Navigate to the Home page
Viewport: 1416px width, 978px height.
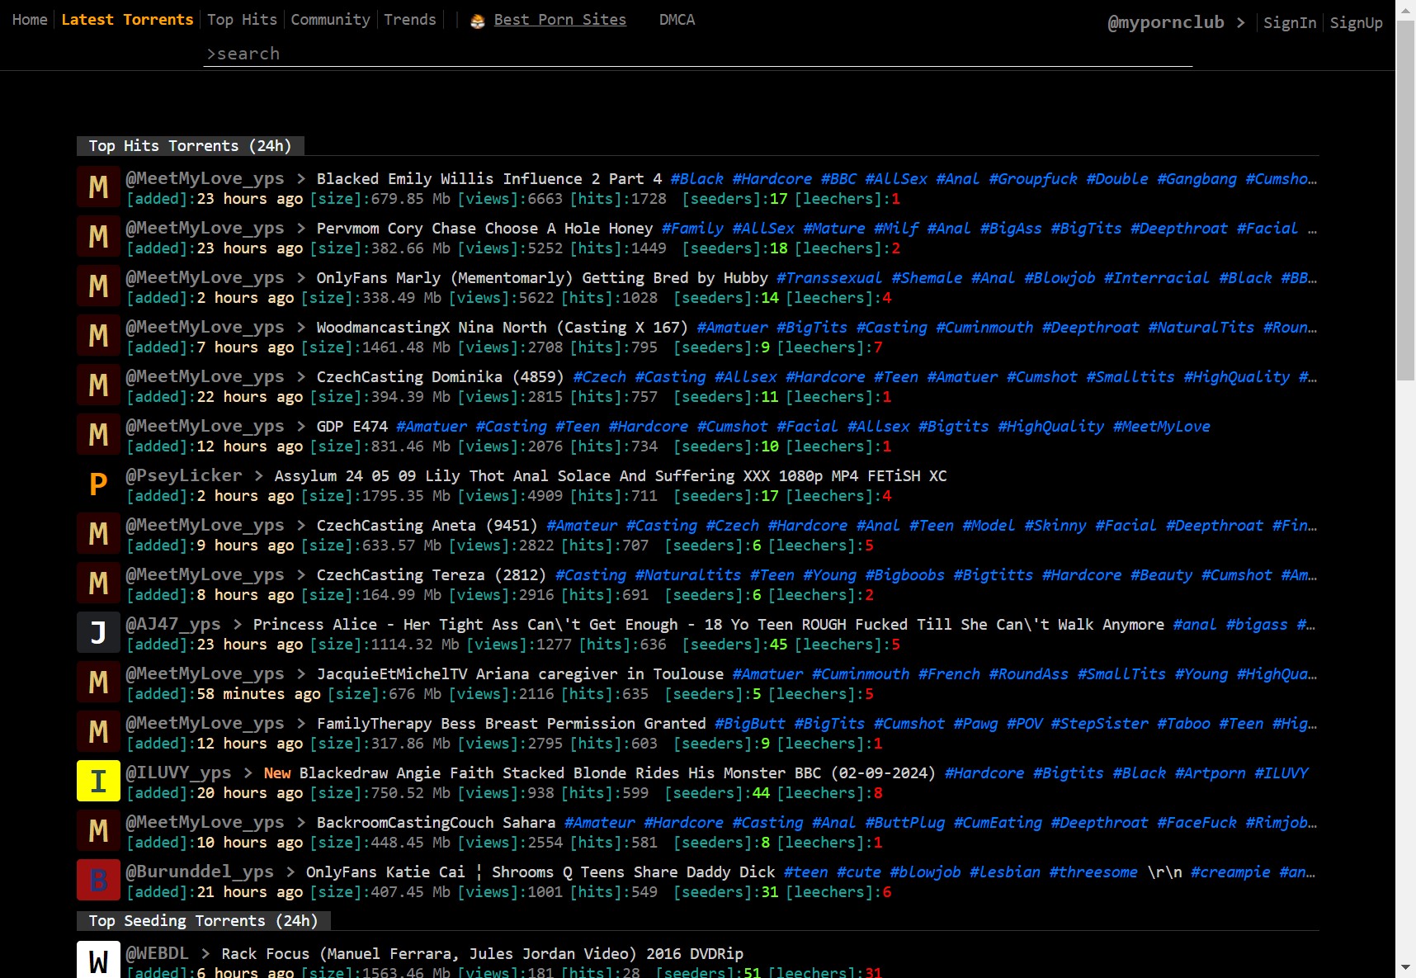[30, 20]
